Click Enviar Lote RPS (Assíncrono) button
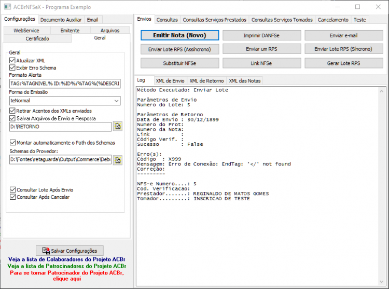 pyautogui.click(x=179, y=49)
